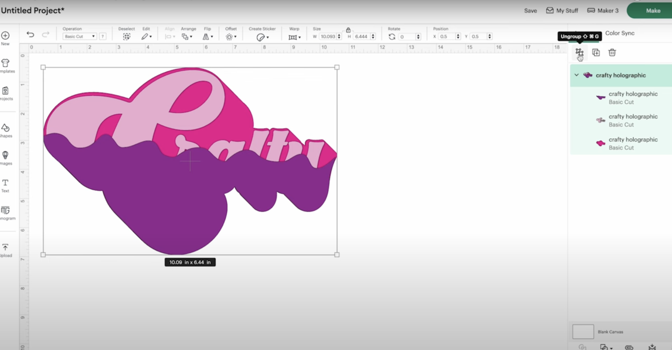The height and width of the screenshot is (350, 672).
Task: Click the Width size input field
Action: (328, 37)
